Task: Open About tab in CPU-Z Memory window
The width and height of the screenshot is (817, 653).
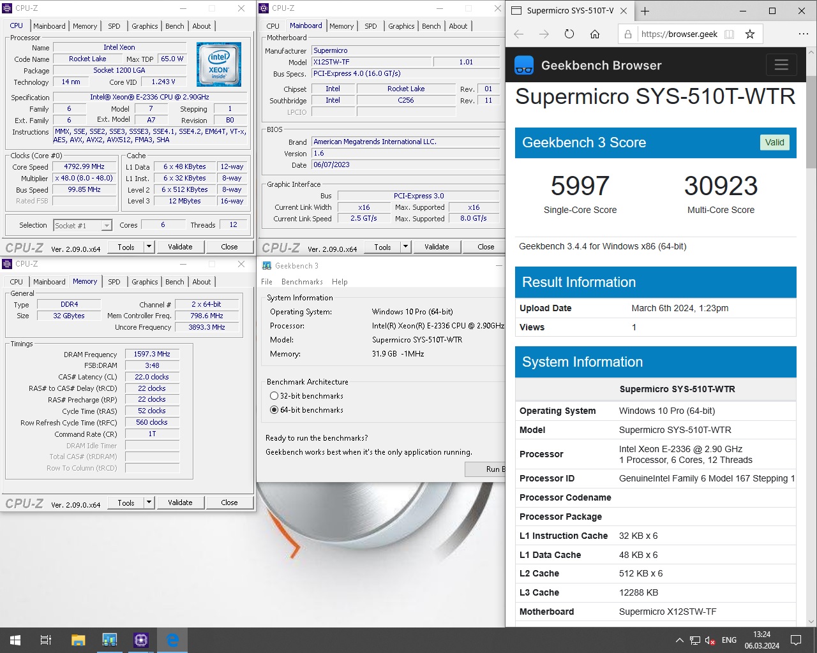Action: tap(202, 282)
